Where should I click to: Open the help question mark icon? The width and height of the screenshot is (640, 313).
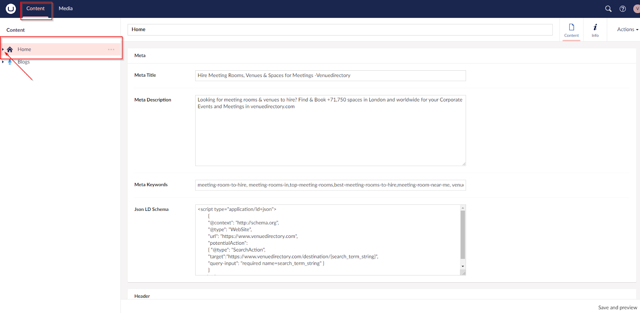point(623,8)
